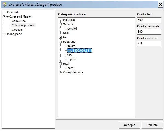Click the Cont vanzare label

pyautogui.click(x=147, y=38)
